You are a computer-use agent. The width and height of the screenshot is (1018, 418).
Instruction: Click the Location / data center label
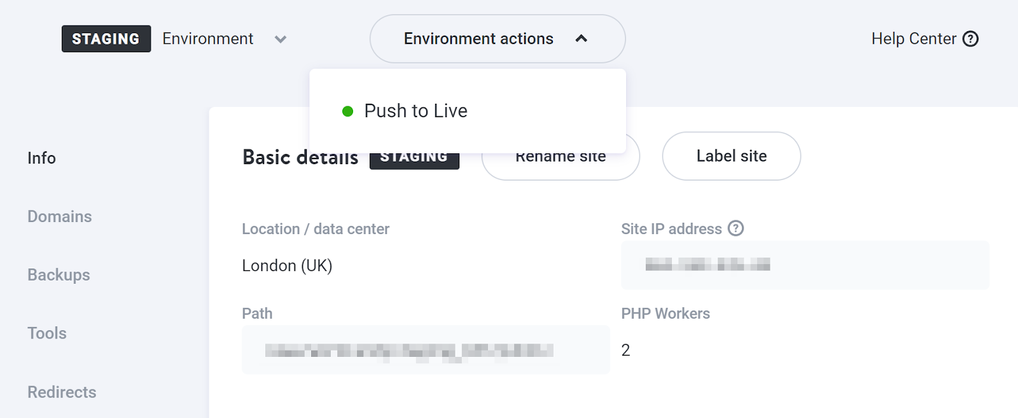pos(316,229)
